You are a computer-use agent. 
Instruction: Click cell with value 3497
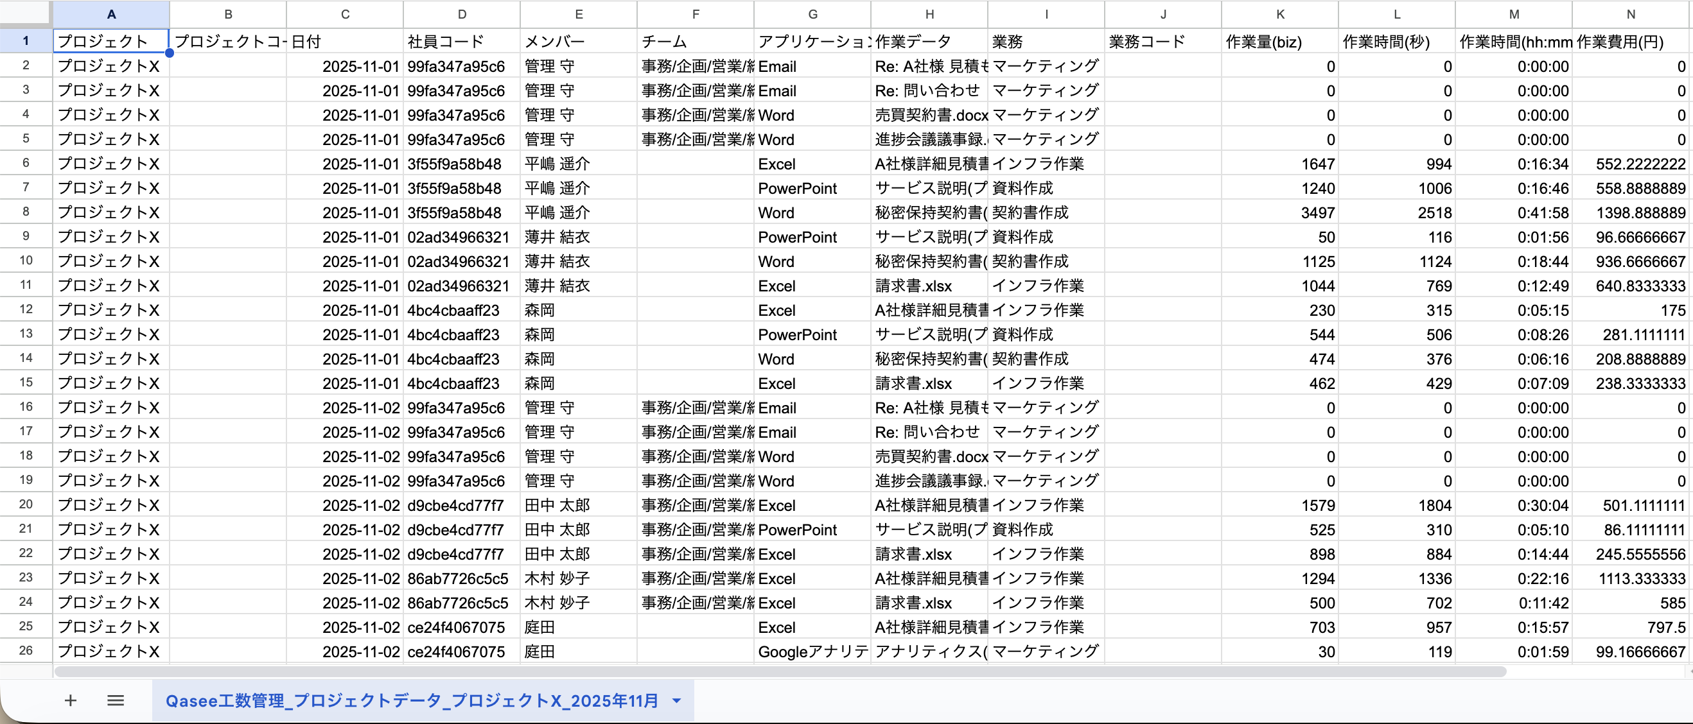pos(1280,212)
